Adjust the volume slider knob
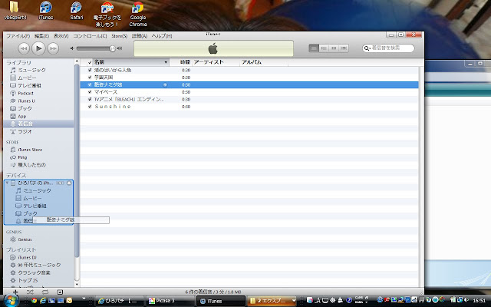The height and width of the screenshot is (307, 491). pos(112,48)
